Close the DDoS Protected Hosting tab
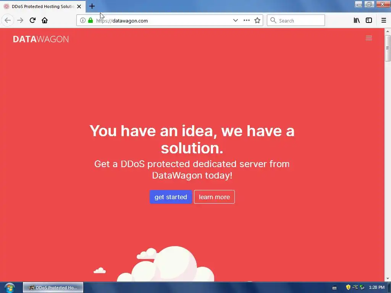391x293 pixels. click(x=79, y=6)
